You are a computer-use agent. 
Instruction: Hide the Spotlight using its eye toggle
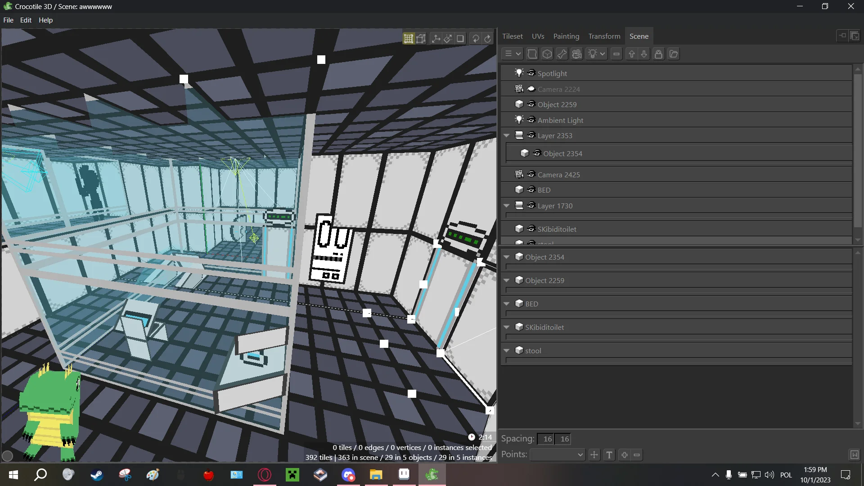point(531,72)
